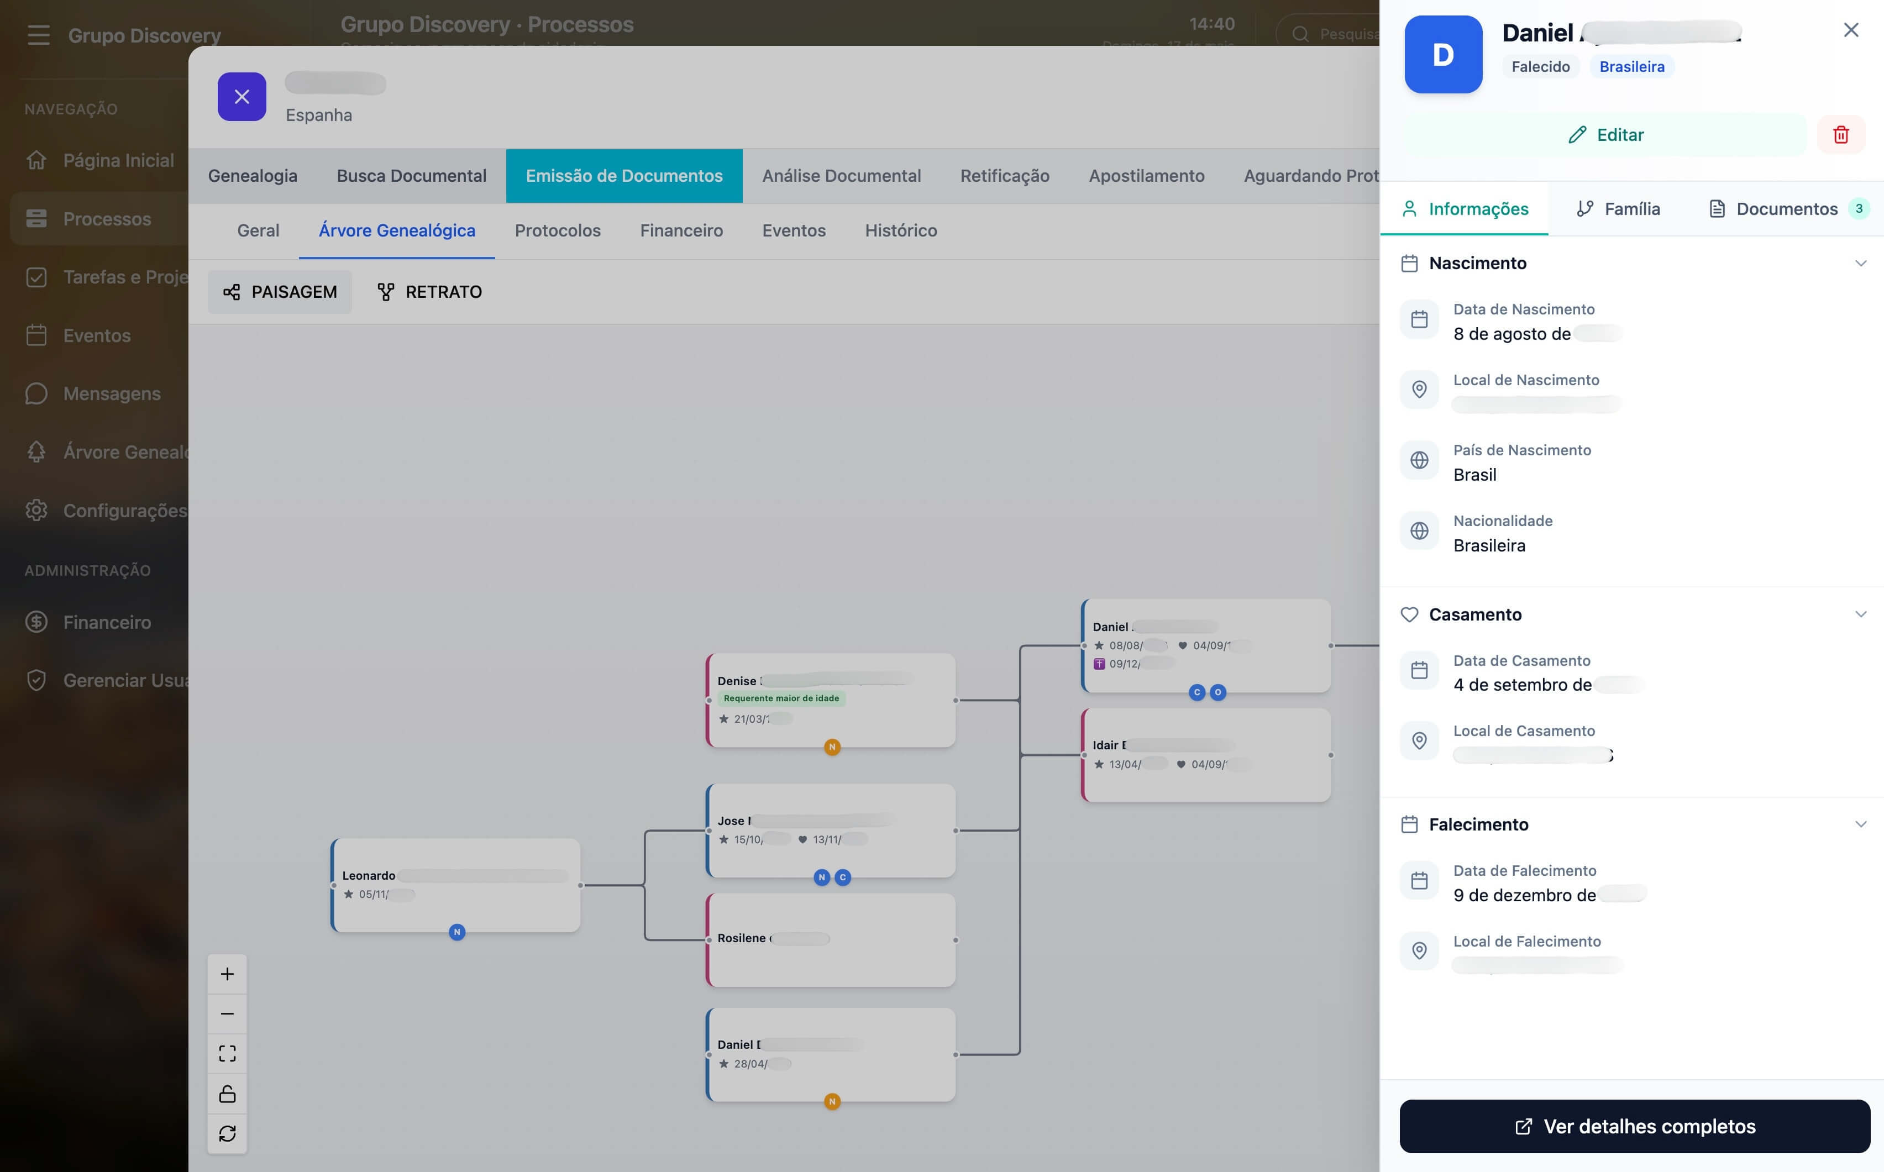This screenshot has width=1884, height=1172.
Task: Open the Apostilamento stage tab
Action: click(1147, 176)
